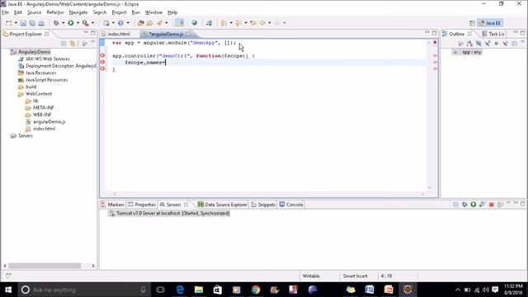Open dropdown next to Back navigation arrow

tap(270, 23)
